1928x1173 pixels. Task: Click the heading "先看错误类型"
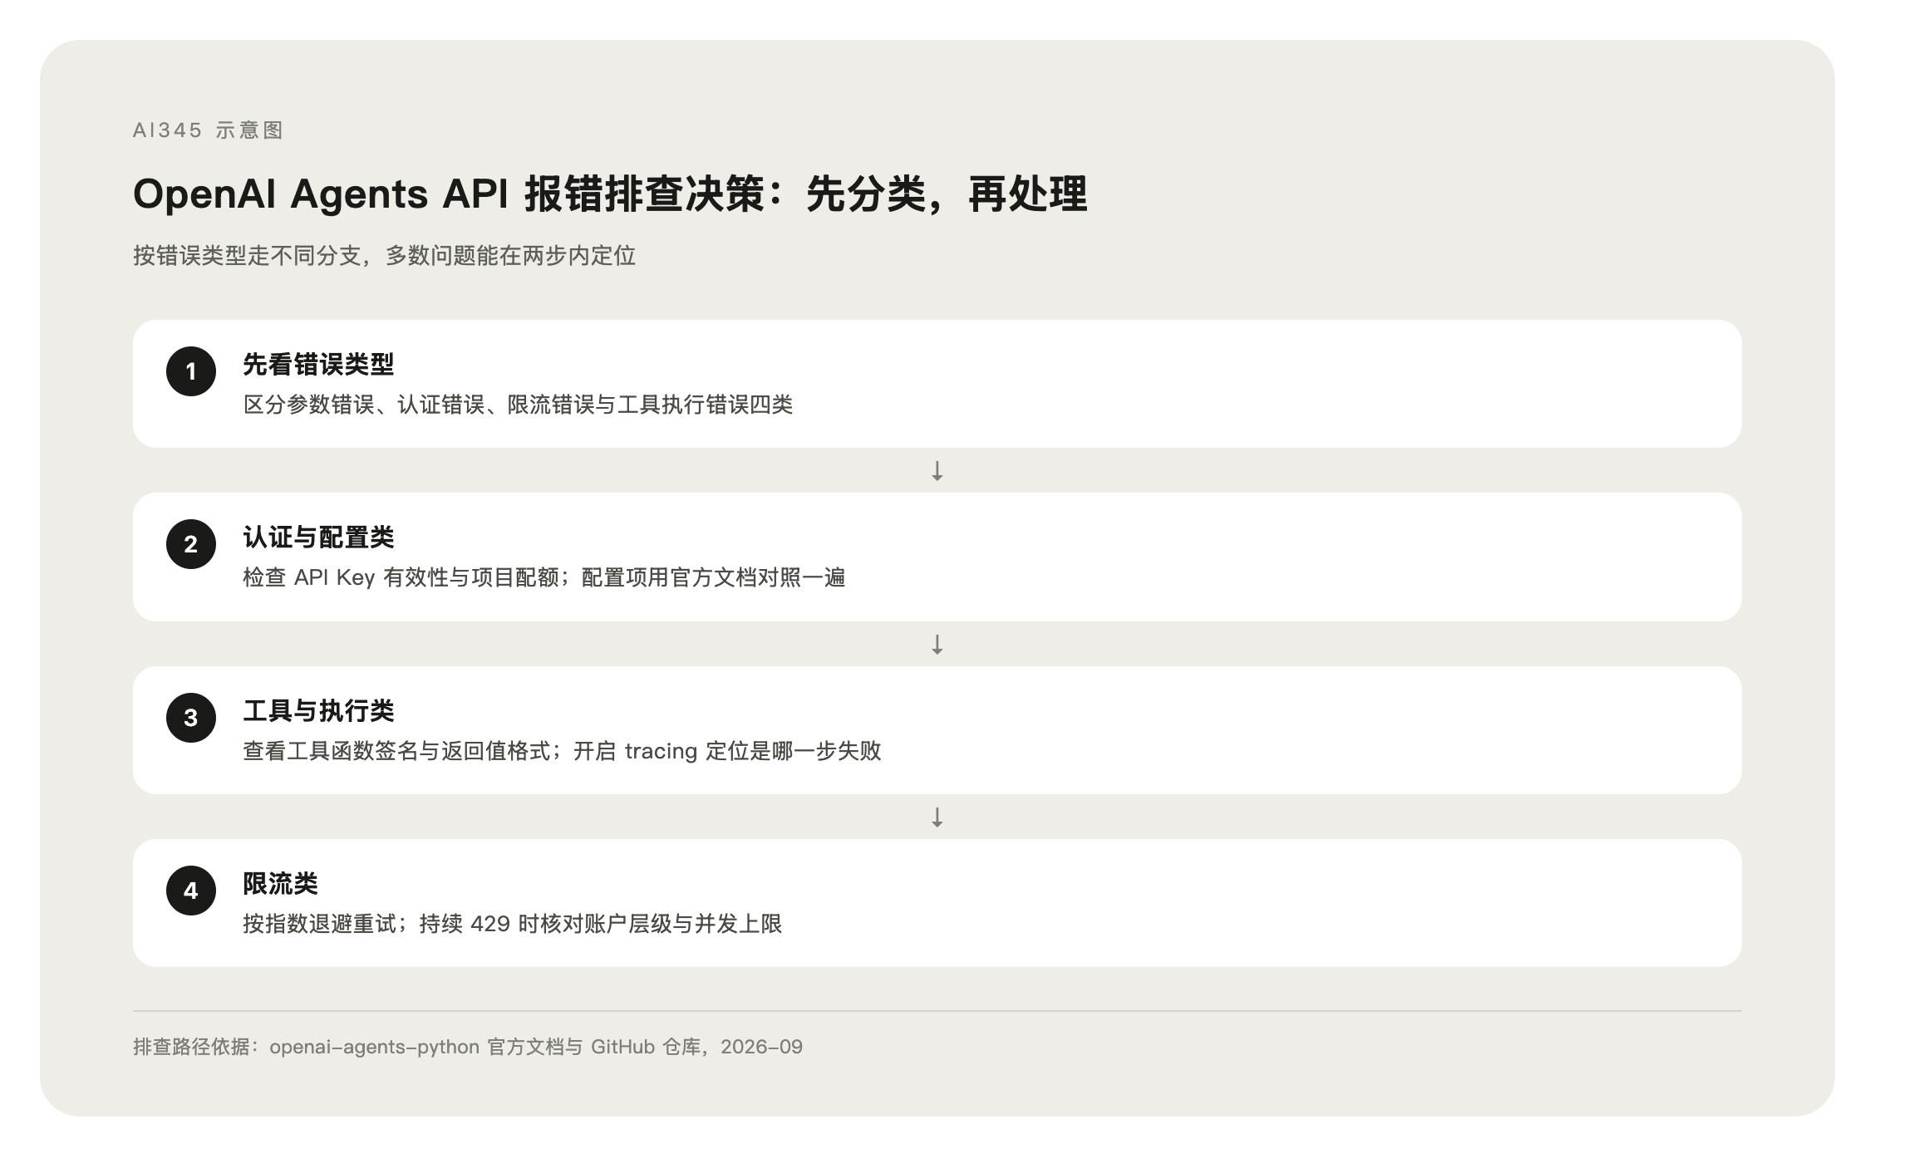318,364
